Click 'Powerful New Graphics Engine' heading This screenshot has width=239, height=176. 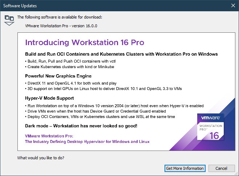click(x=58, y=76)
